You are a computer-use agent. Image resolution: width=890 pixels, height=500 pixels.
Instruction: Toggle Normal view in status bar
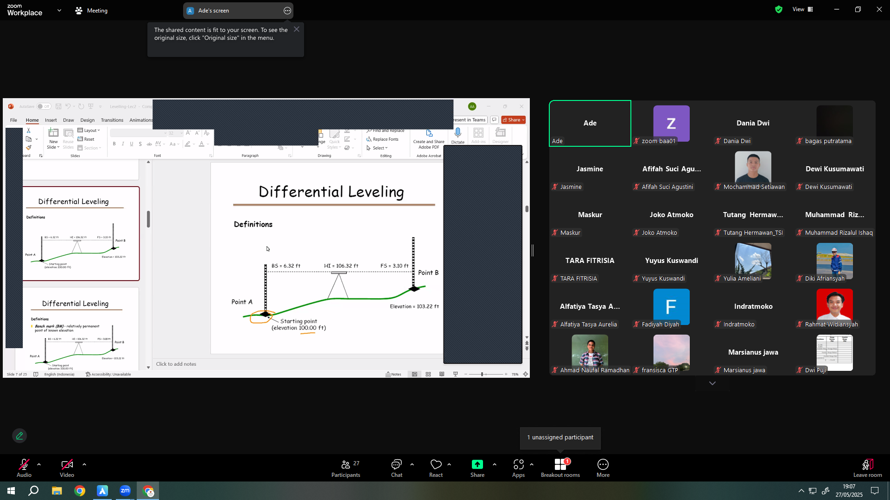(415, 374)
